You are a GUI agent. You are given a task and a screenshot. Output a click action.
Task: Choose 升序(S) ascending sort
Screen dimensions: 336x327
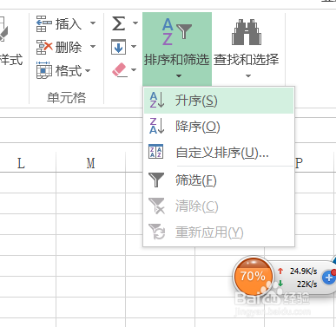tap(219, 101)
